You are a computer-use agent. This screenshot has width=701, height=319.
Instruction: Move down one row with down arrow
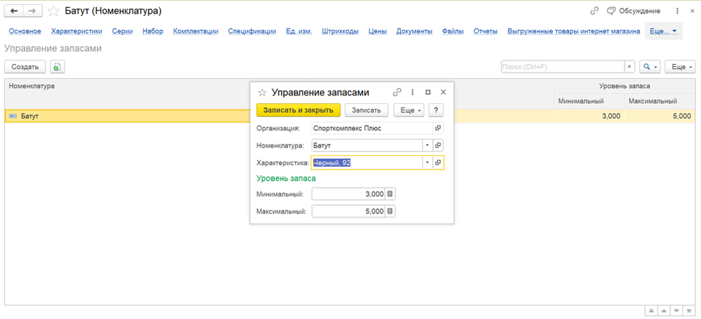(x=677, y=310)
